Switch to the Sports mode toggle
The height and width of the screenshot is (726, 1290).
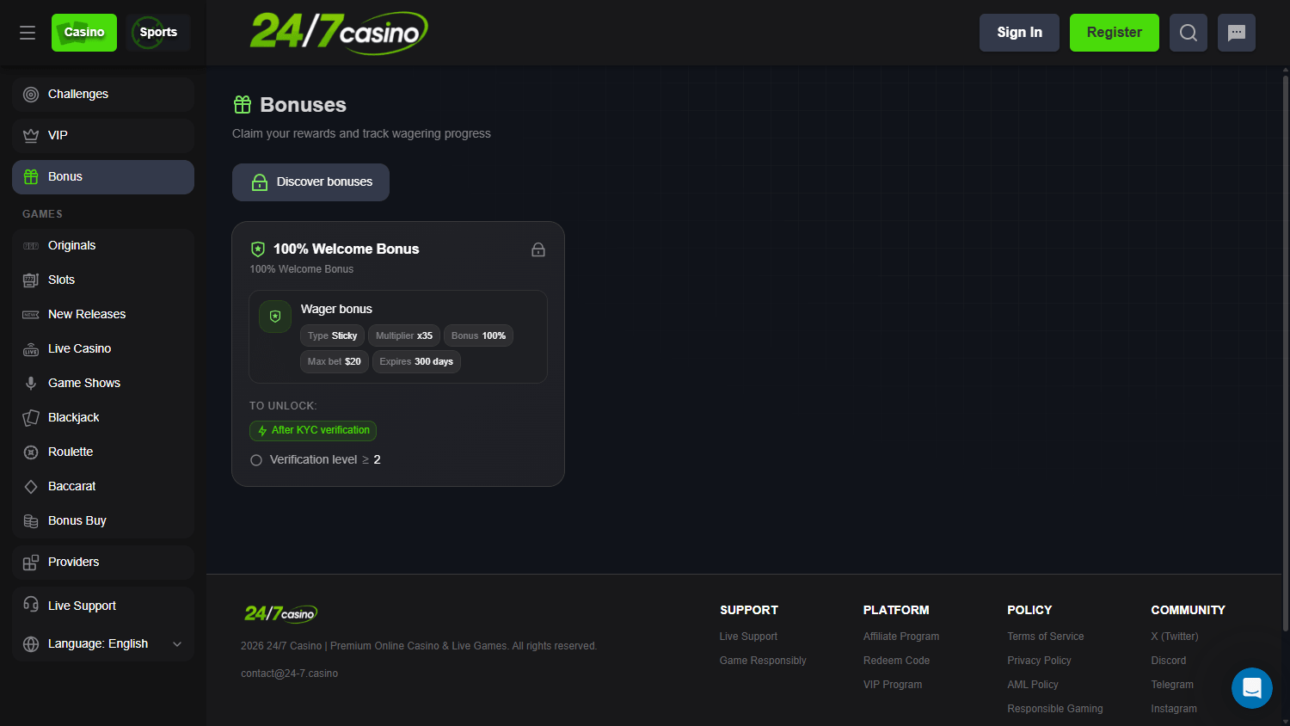(x=158, y=33)
